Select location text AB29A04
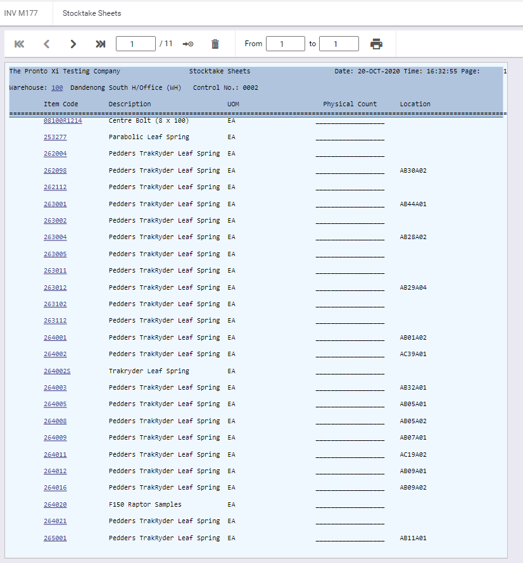 pyautogui.click(x=413, y=288)
